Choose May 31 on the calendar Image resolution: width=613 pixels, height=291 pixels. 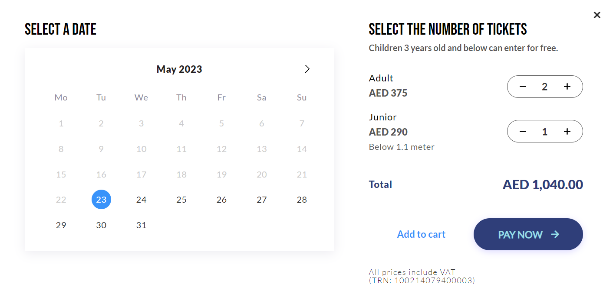click(141, 225)
